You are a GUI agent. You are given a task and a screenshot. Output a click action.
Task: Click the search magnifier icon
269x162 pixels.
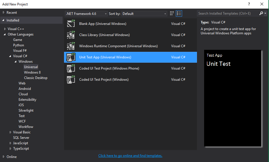pyautogui.click(x=261, y=13)
